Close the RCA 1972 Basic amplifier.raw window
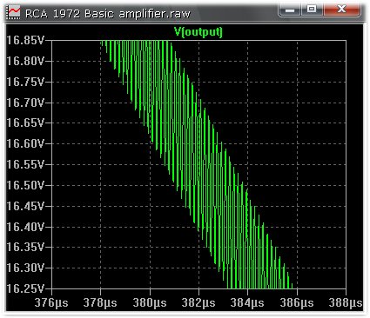This screenshot has height=318, width=370. 341,10
